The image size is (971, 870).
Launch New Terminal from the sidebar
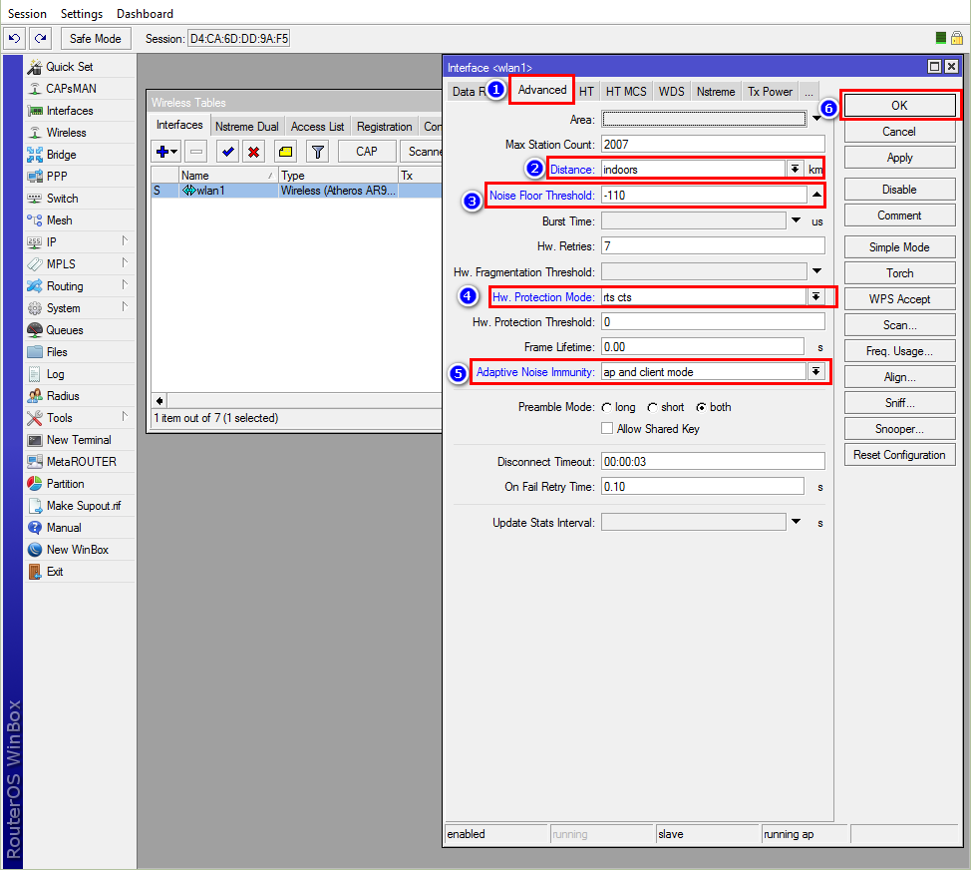80,440
